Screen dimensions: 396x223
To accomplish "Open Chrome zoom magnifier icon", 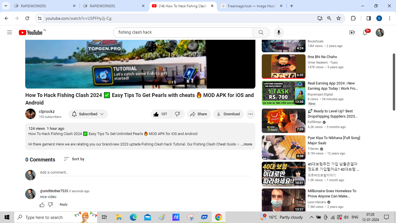I will [329, 18].
